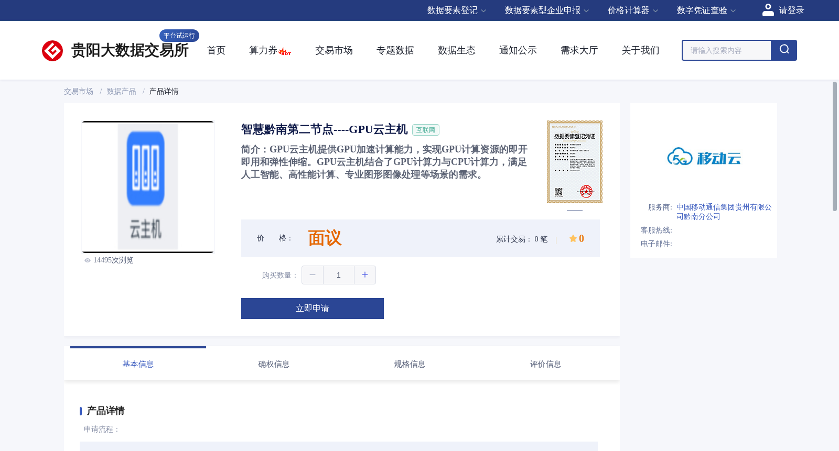Expand the 价格计算器 dropdown
The width and height of the screenshot is (839, 451).
[633, 10]
